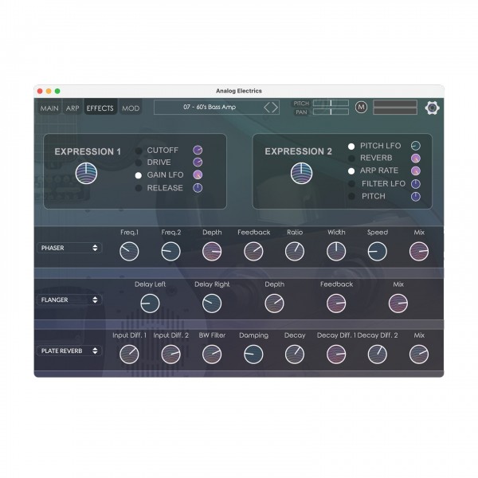Go to the previous preset arrow

point(267,108)
